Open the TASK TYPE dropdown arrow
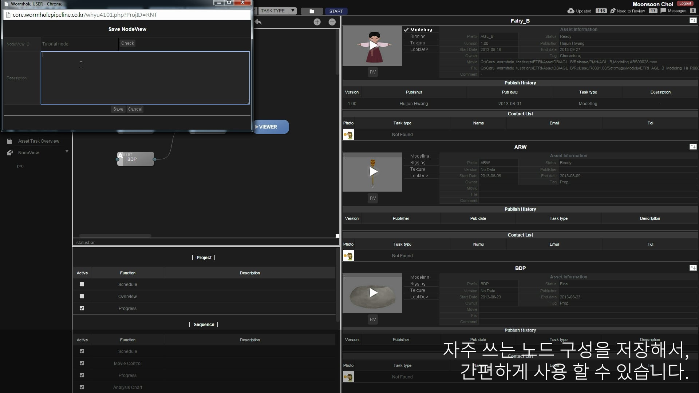 [293, 11]
